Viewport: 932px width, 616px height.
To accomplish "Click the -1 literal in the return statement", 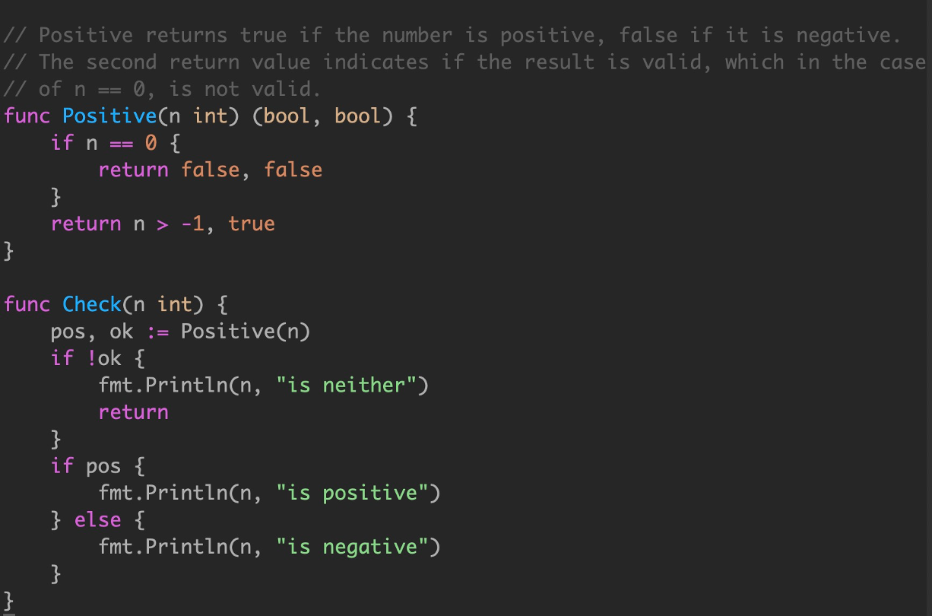I will [193, 224].
